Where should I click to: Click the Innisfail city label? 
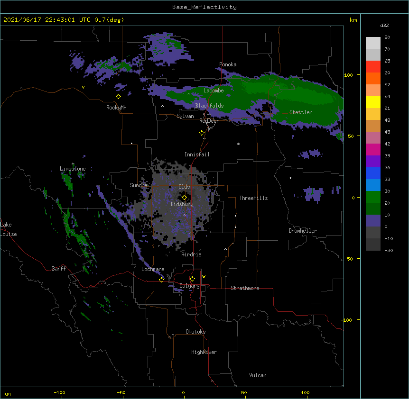(197, 154)
